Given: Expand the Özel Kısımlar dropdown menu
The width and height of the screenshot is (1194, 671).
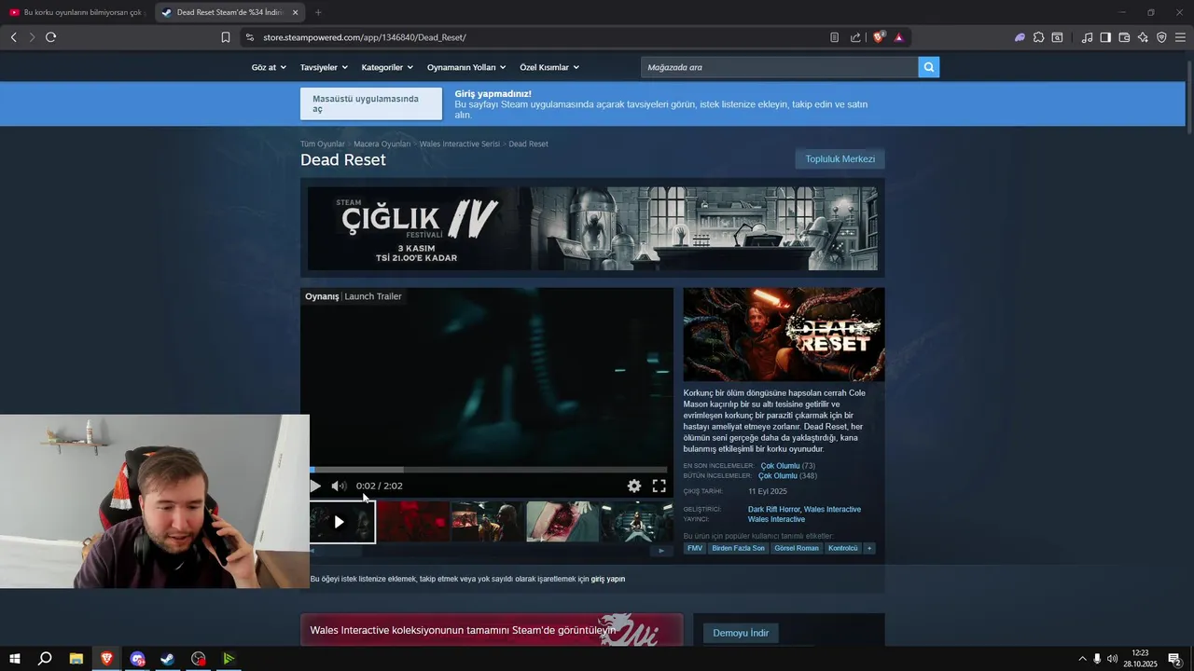Looking at the screenshot, I should [549, 67].
